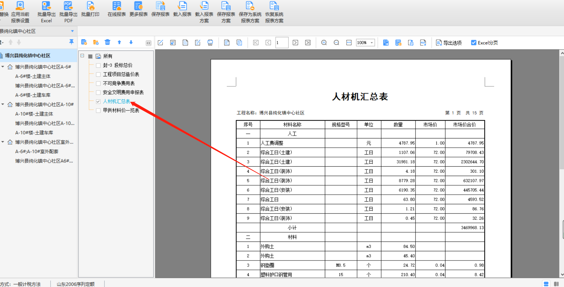Click 载入报表方案 load report scheme
The image size is (564, 287).
click(x=204, y=12)
